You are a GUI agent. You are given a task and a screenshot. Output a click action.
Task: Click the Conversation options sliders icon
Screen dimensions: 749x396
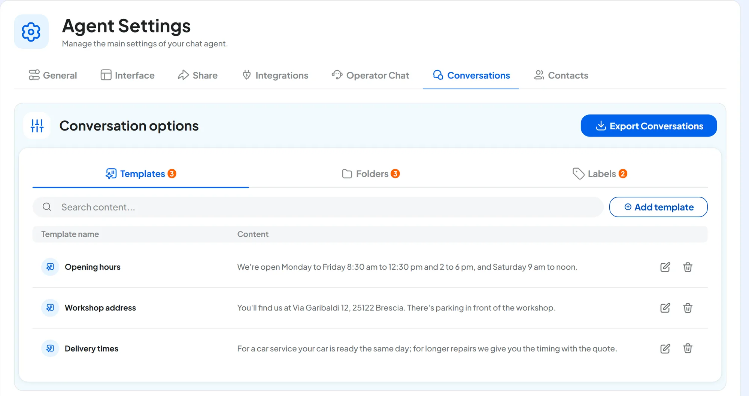[x=37, y=126]
